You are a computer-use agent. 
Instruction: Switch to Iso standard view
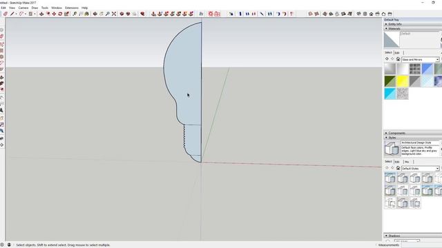[x=358, y=14]
